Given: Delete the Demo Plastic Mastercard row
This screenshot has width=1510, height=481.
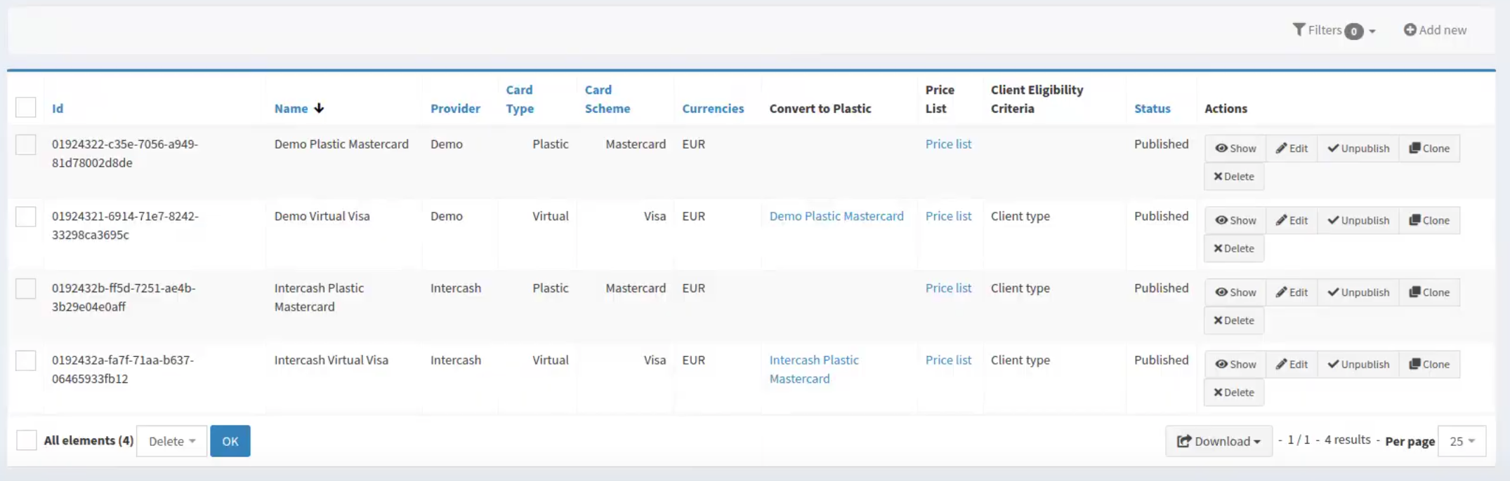Looking at the screenshot, I should (1233, 177).
